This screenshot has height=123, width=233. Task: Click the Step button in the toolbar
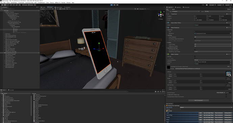[118, 5]
